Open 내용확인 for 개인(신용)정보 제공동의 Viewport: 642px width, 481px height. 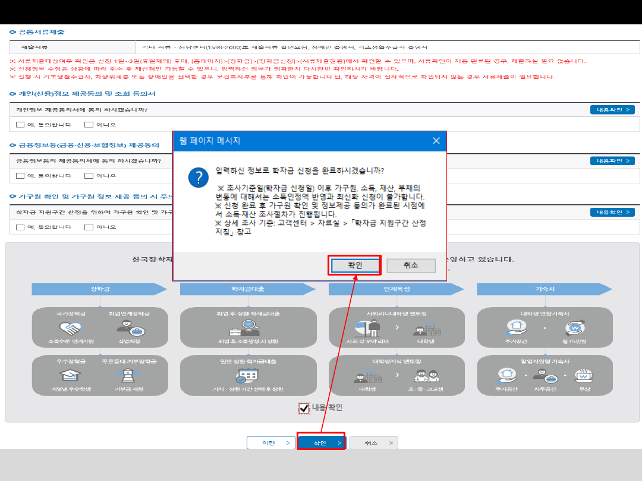tap(612, 110)
